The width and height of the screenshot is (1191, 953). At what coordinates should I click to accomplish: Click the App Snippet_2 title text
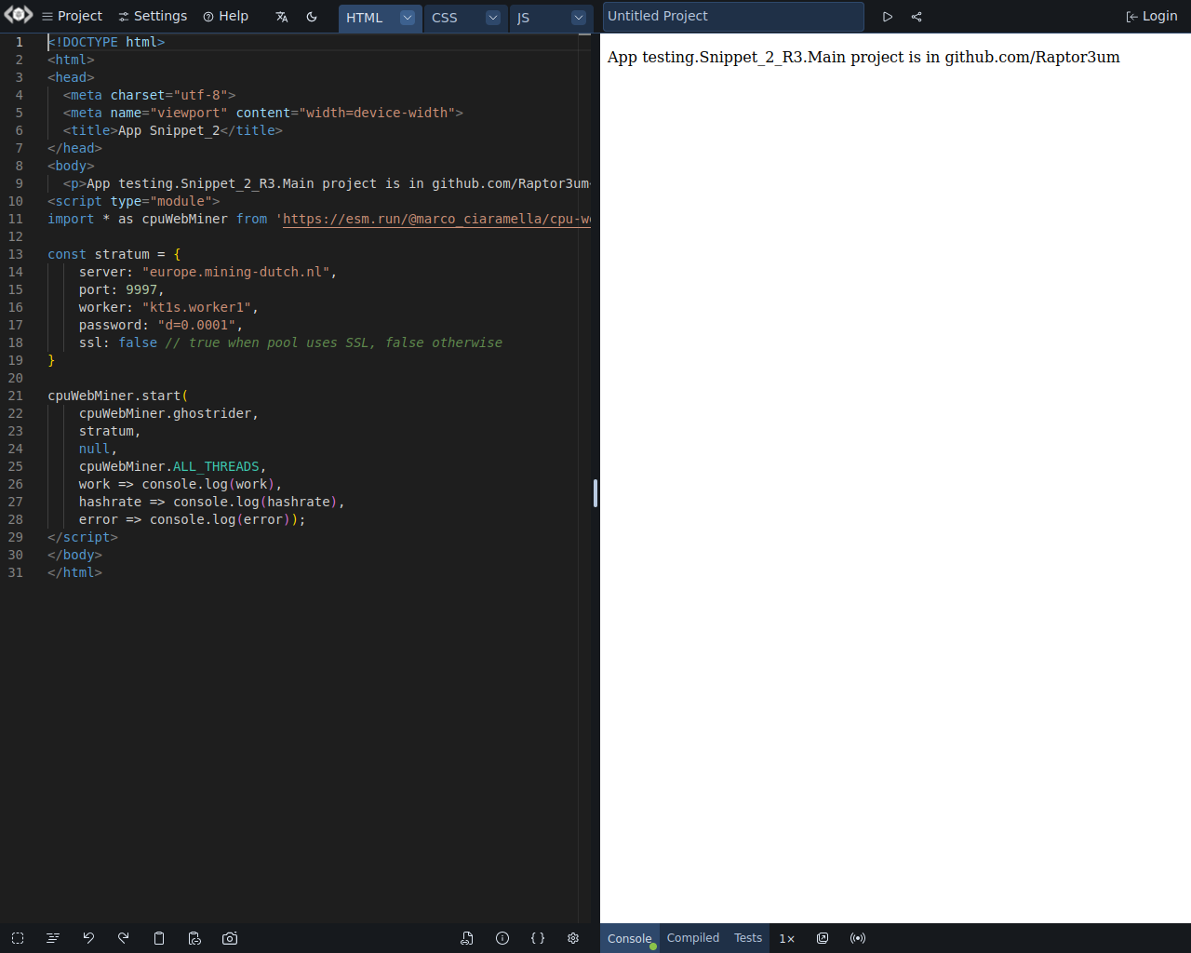pos(168,130)
